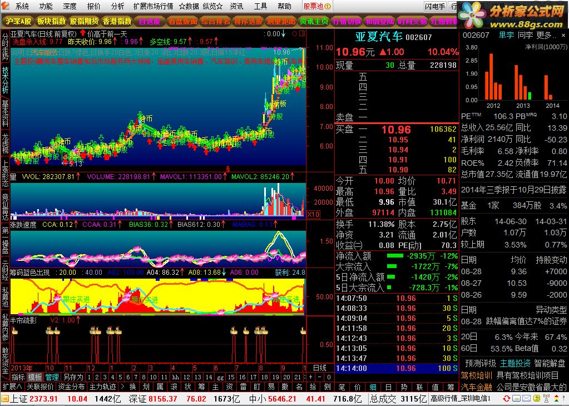Click the orange square icon beside 上证

click(4, 399)
